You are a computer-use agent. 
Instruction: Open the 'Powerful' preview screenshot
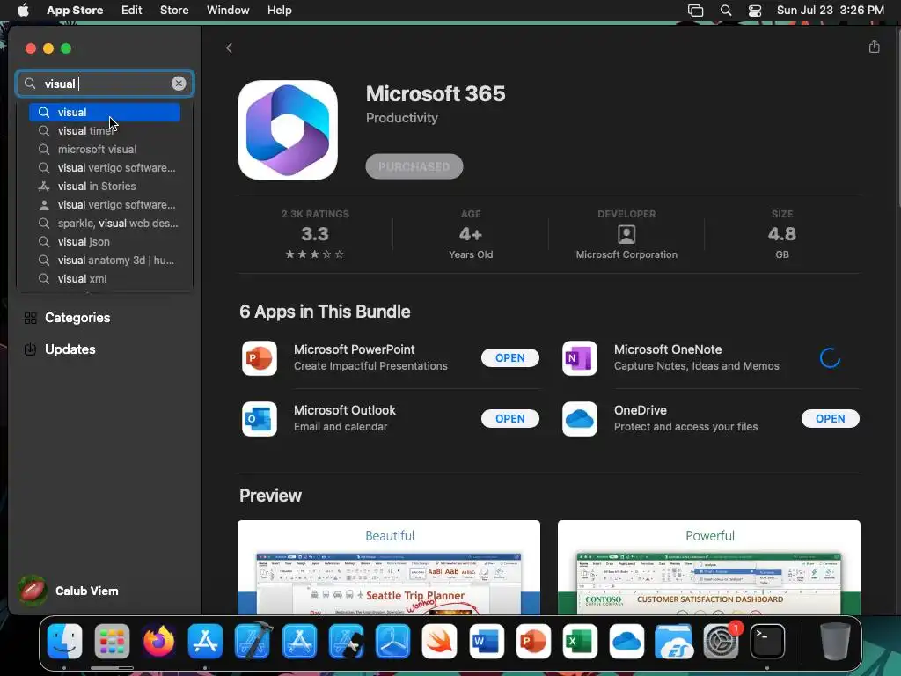coord(709,568)
